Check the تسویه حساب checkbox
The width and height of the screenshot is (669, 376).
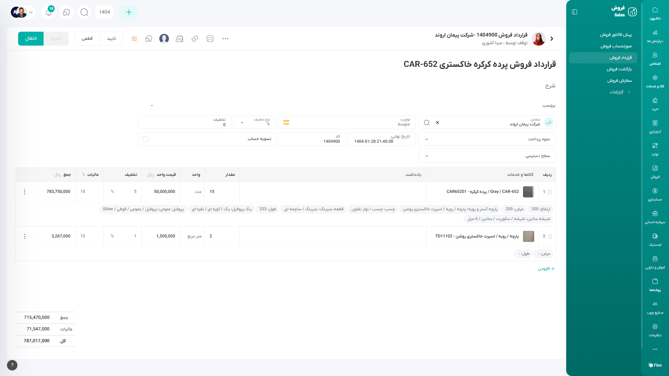146,139
